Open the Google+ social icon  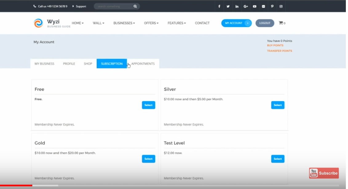246,6
